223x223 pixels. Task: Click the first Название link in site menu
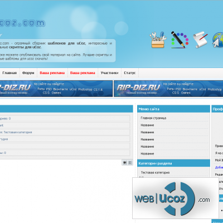[x=147, y=125]
